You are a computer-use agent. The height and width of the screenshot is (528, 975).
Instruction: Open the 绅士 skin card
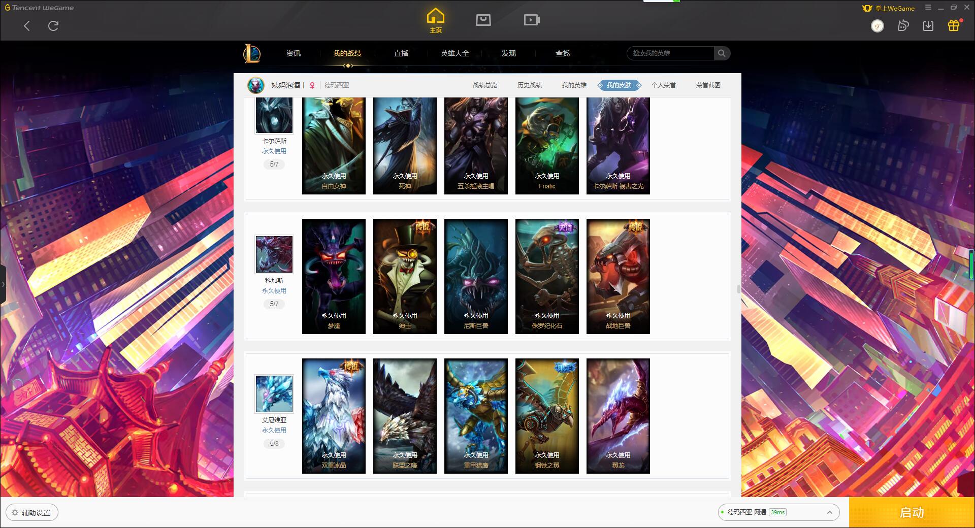tap(405, 276)
